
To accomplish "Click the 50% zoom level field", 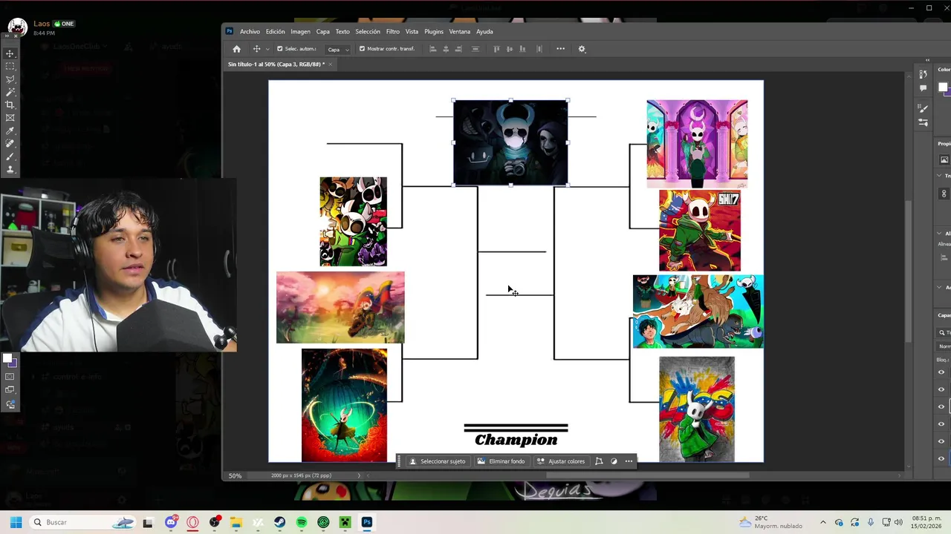I will [x=235, y=476].
